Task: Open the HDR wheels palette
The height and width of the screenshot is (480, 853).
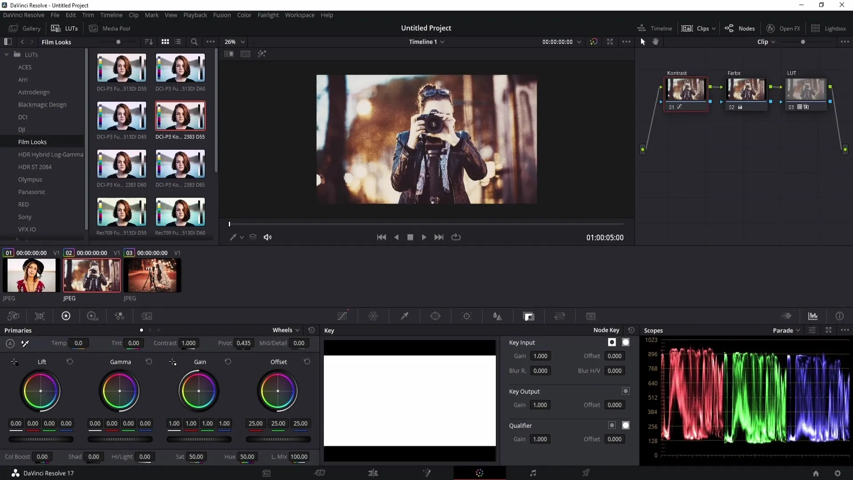Action: pyautogui.click(x=92, y=316)
